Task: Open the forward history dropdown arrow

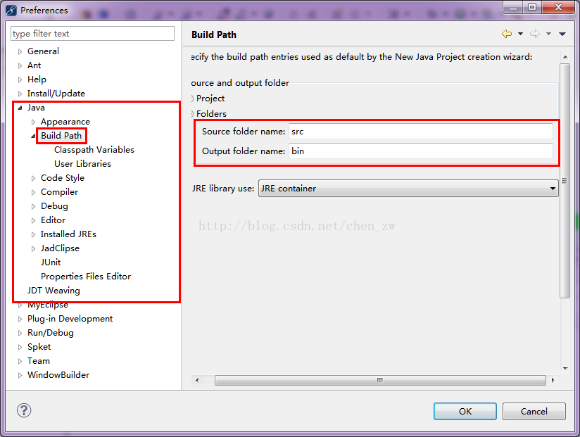Action: click(x=548, y=34)
